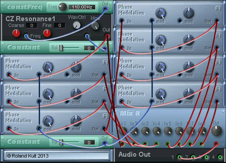226x163 pixels.
Task: Click first mod knob on top-right Phase Modulation module
Action: click(161, 13)
